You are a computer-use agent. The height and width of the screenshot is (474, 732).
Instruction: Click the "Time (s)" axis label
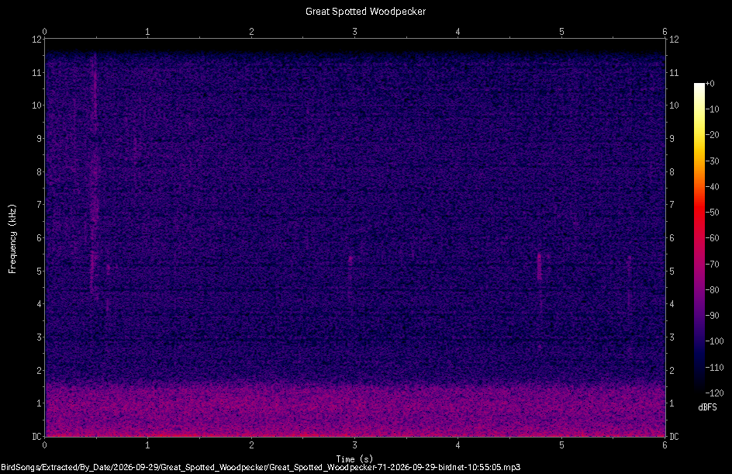[354, 459]
